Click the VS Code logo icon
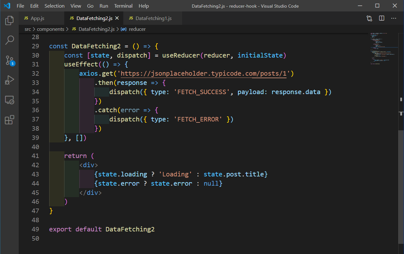The image size is (404, 254). (x=7, y=6)
